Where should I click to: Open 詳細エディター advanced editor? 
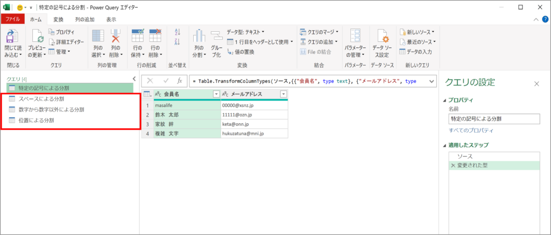(x=66, y=42)
